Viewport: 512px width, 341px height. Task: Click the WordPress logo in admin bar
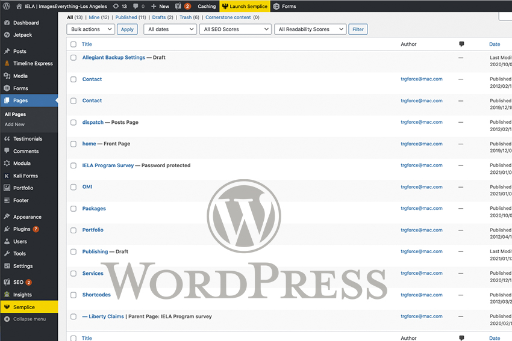click(x=7, y=6)
